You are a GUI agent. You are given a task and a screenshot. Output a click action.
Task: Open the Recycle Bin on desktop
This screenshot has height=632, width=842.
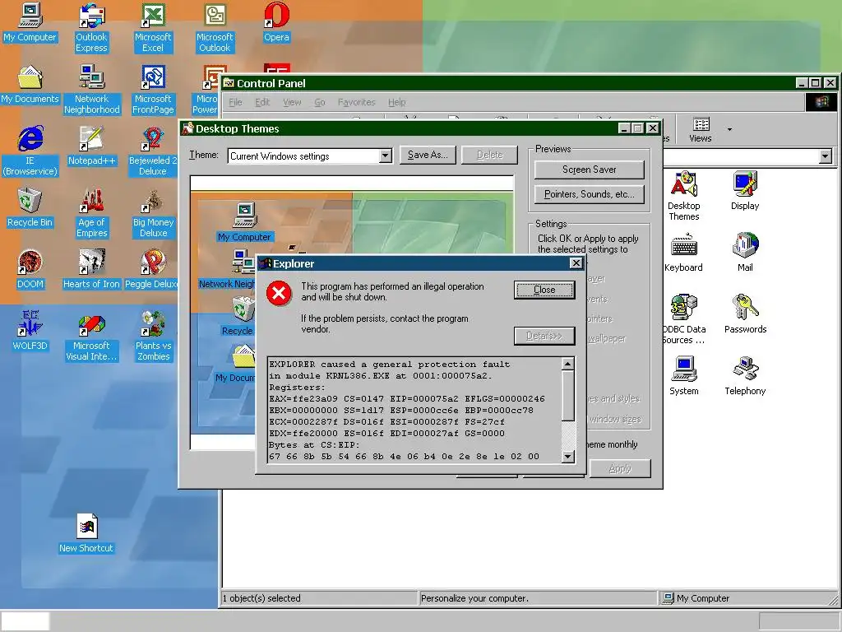[30, 208]
